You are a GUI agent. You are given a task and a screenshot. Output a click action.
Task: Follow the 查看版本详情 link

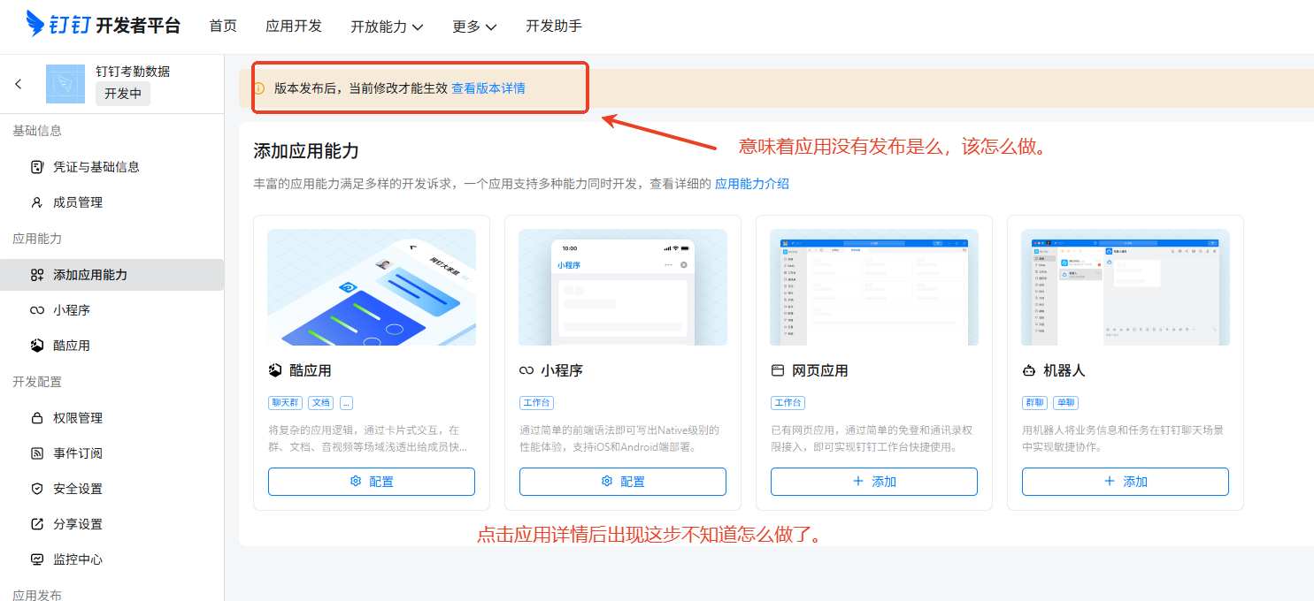click(488, 88)
